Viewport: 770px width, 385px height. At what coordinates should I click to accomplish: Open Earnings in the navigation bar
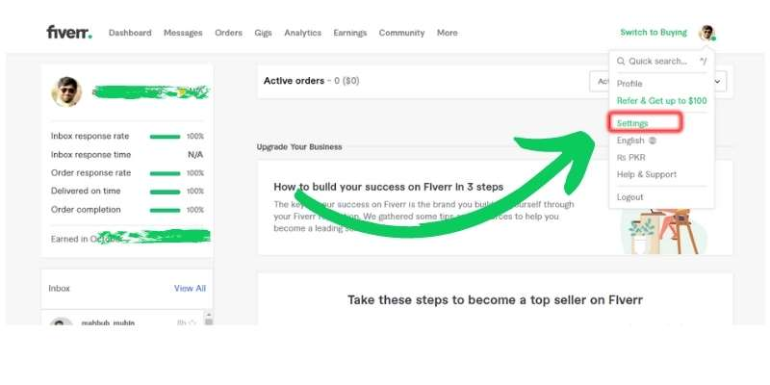click(350, 33)
